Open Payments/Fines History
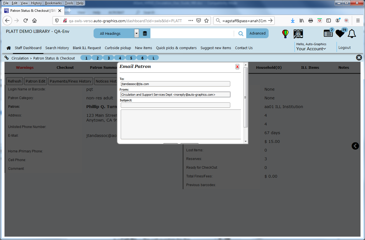Screen dimensions: 365x240 click(x=71, y=81)
